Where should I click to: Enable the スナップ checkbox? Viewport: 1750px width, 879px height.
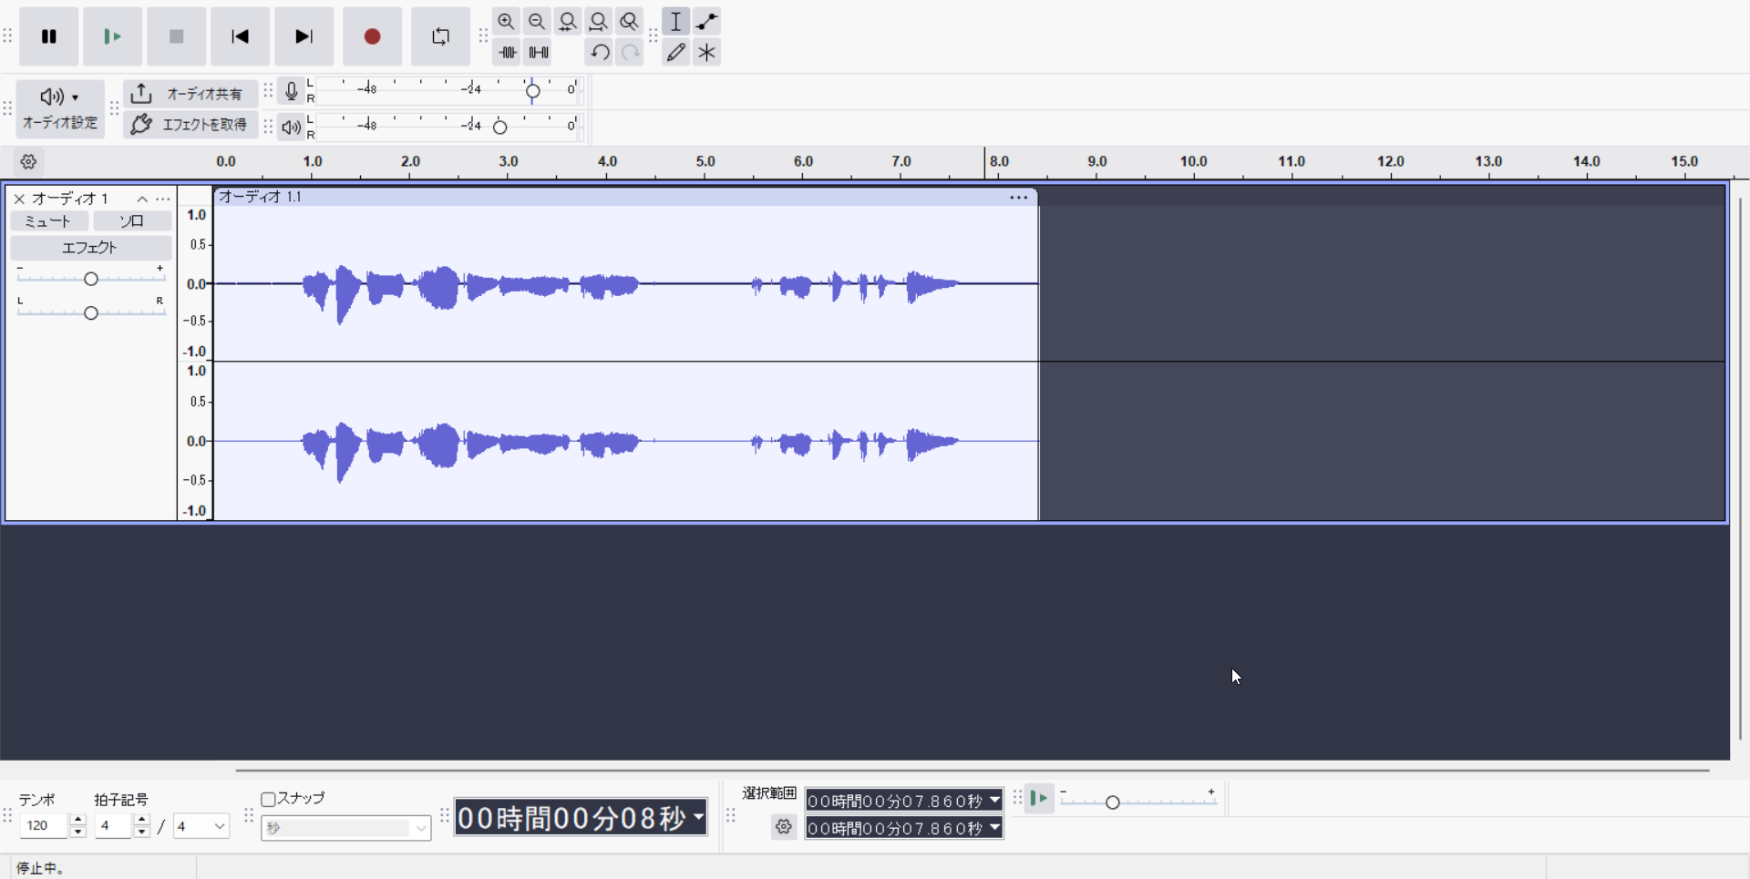tap(268, 799)
